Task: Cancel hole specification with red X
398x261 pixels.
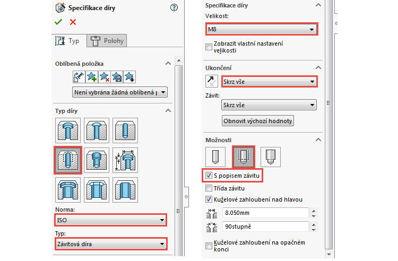Action: 73,22
